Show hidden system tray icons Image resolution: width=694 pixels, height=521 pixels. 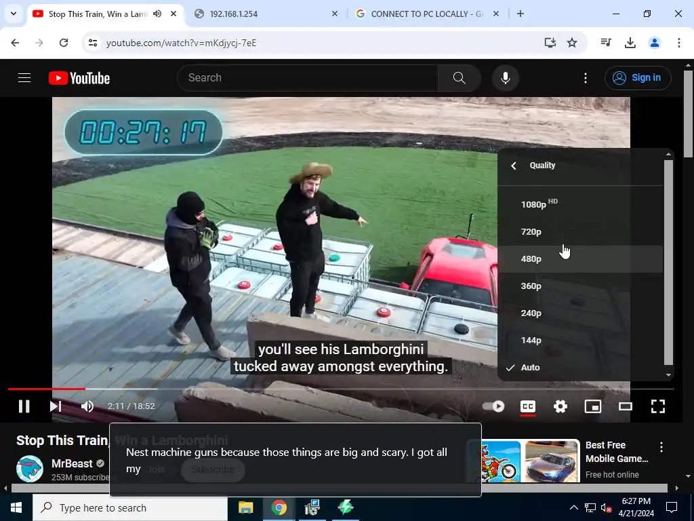(573, 507)
